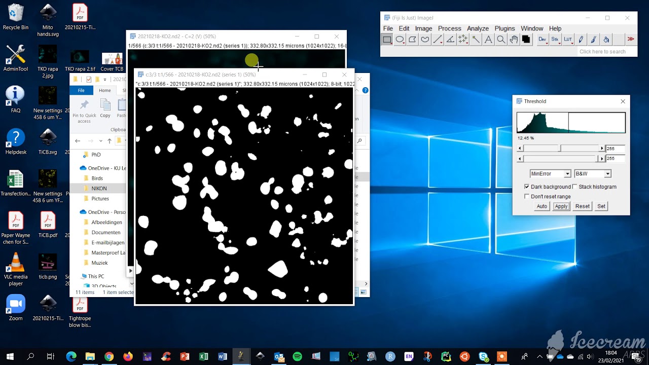Click the Copy icon in Explorer ribbon
The width and height of the screenshot is (649, 365).
point(105,108)
